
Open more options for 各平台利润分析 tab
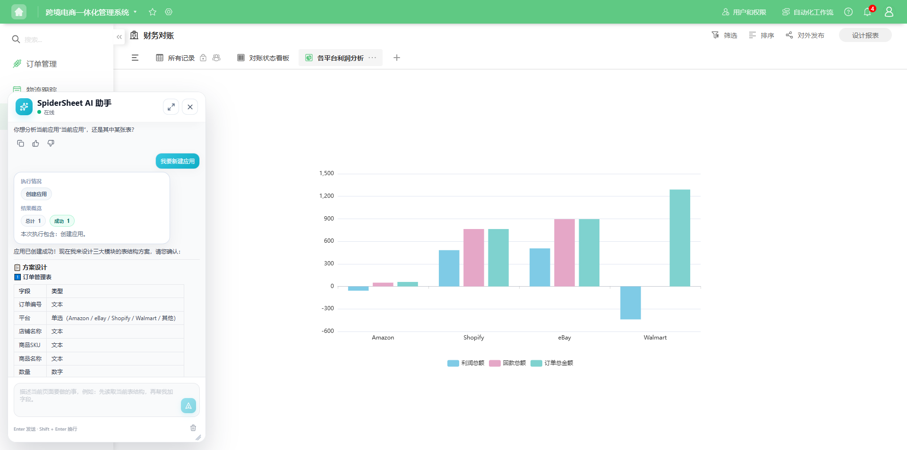[x=373, y=58]
